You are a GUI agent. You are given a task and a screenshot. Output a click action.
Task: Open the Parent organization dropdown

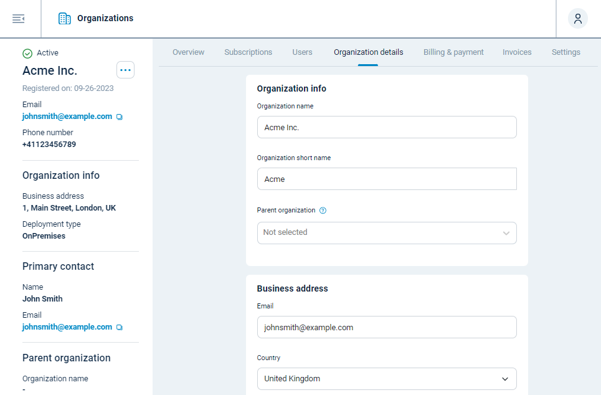(x=387, y=233)
